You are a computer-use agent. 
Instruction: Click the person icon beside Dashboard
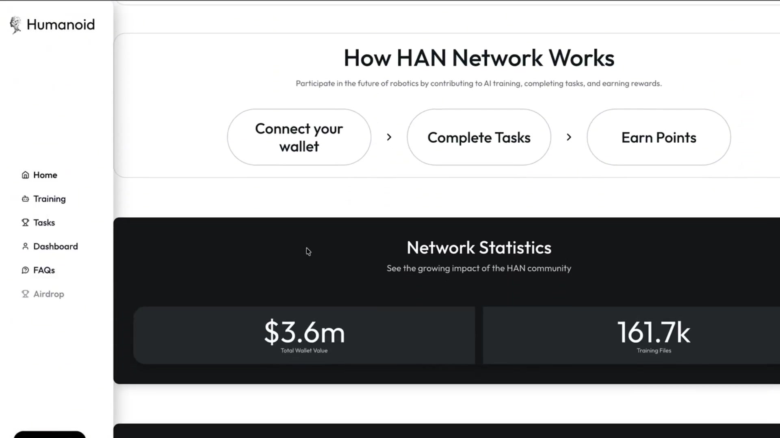coord(25,246)
